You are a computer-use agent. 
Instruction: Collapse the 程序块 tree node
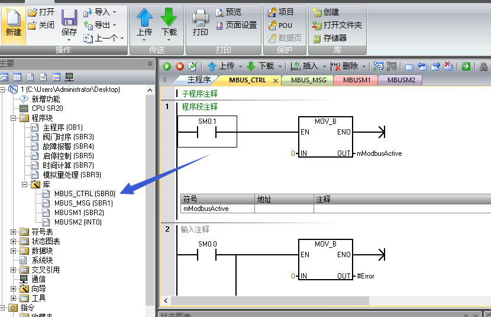click(14, 118)
